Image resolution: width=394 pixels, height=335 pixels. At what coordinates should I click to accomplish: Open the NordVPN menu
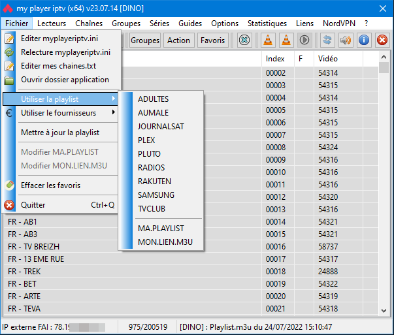[339, 24]
